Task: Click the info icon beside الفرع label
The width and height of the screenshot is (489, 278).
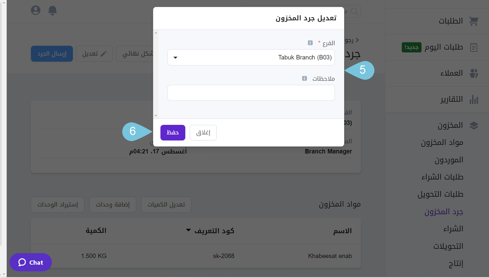Action: [x=310, y=43]
